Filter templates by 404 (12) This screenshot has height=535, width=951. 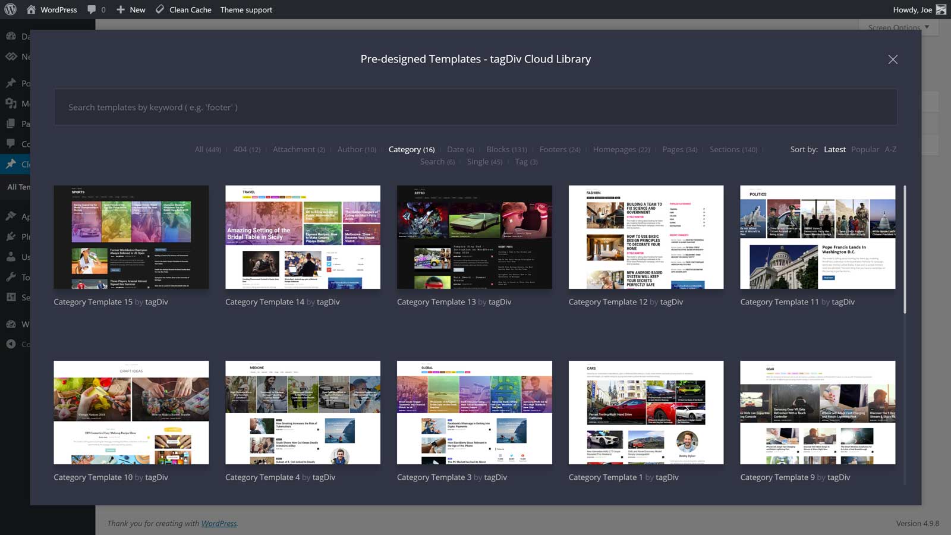247,149
